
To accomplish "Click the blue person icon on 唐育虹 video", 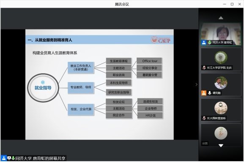I will 204,42.
